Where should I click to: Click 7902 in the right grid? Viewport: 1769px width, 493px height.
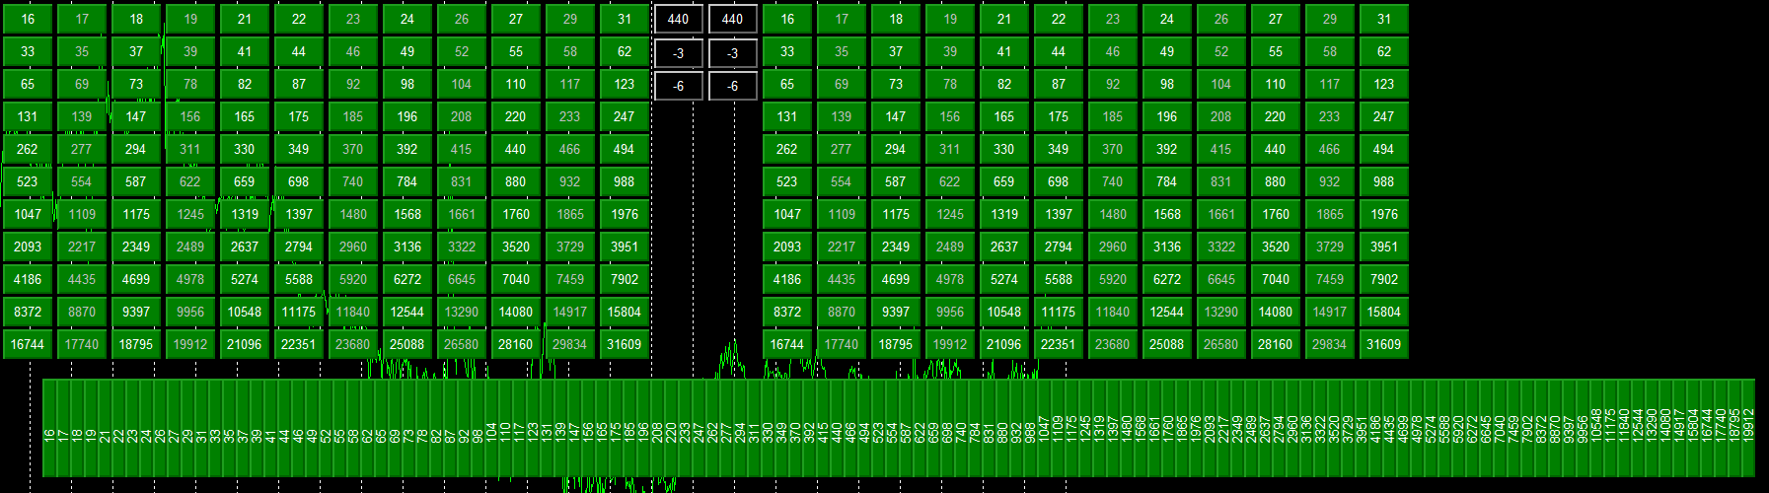[x=1384, y=279]
